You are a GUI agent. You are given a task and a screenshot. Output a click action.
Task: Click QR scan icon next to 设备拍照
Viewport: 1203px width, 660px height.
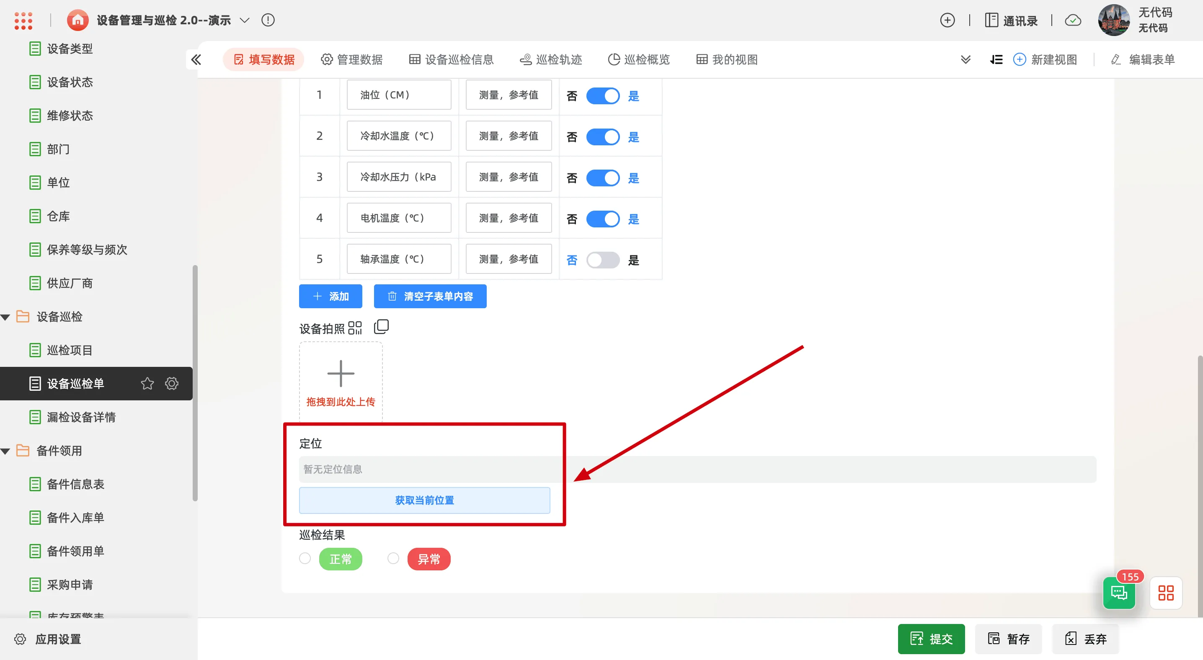[355, 327]
